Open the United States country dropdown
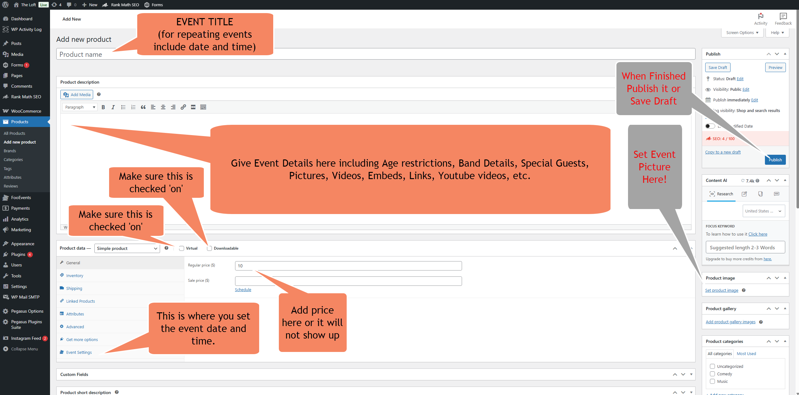 click(764, 211)
